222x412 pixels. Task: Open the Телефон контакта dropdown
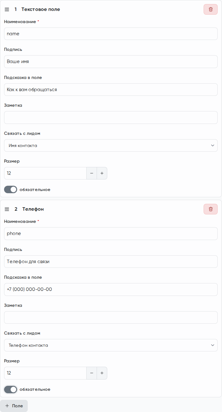point(111,345)
